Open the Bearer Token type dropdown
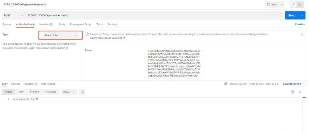309x133 pixels. point(60,35)
